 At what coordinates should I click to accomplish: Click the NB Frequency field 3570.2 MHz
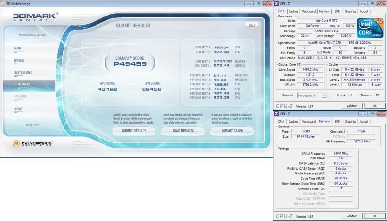(362, 142)
